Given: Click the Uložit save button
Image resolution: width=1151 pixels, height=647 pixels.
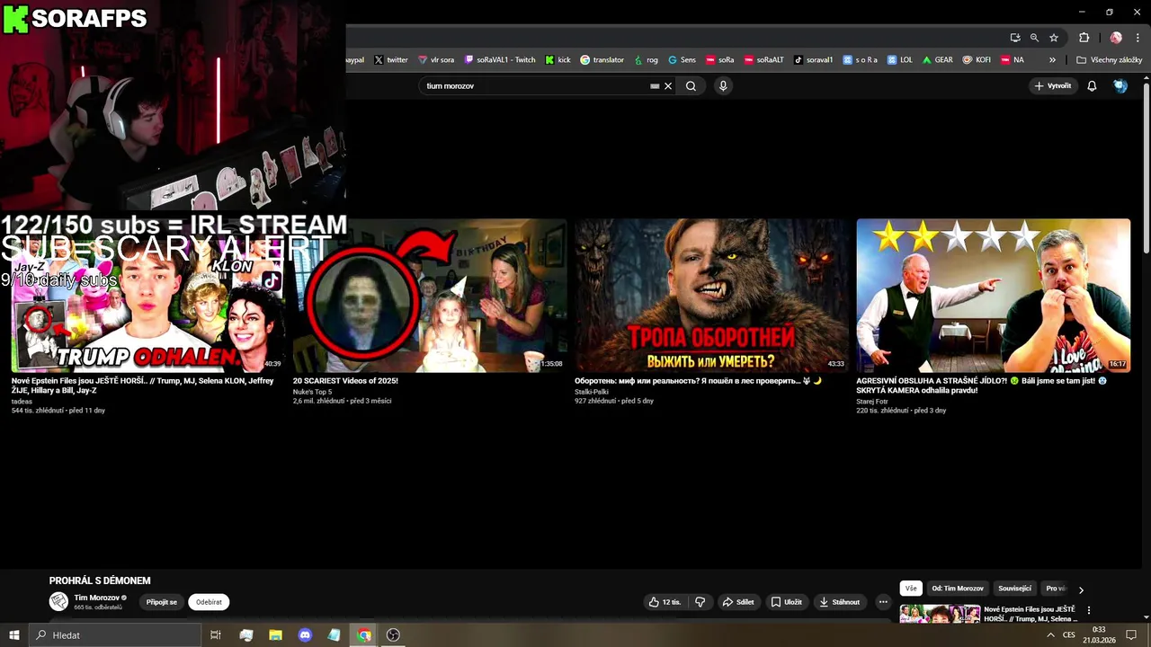Looking at the screenshot, I should tap(786, 602).
